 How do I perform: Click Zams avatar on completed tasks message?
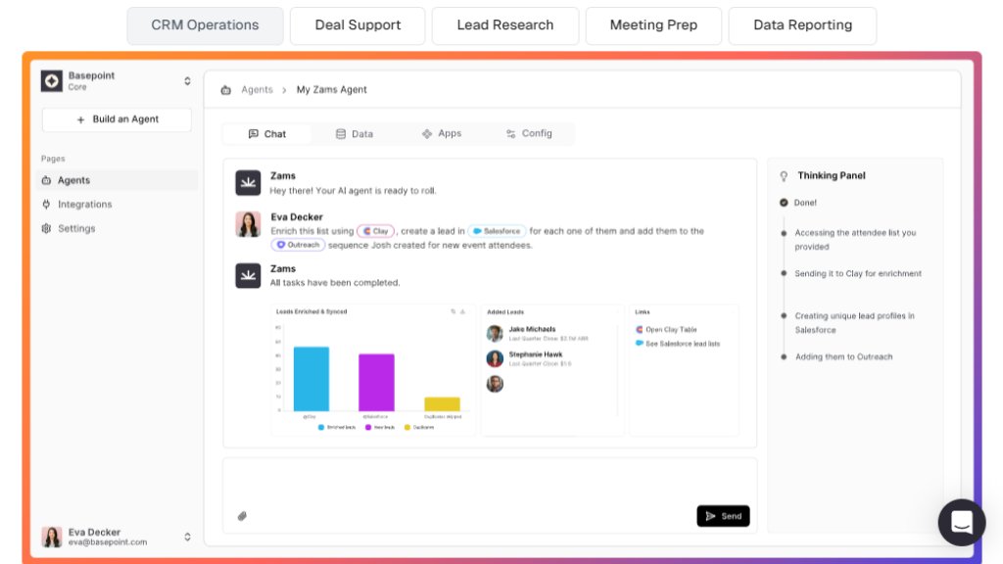[248, 275]
